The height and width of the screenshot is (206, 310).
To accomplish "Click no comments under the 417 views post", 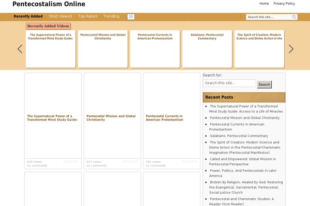I will (97, 166).
